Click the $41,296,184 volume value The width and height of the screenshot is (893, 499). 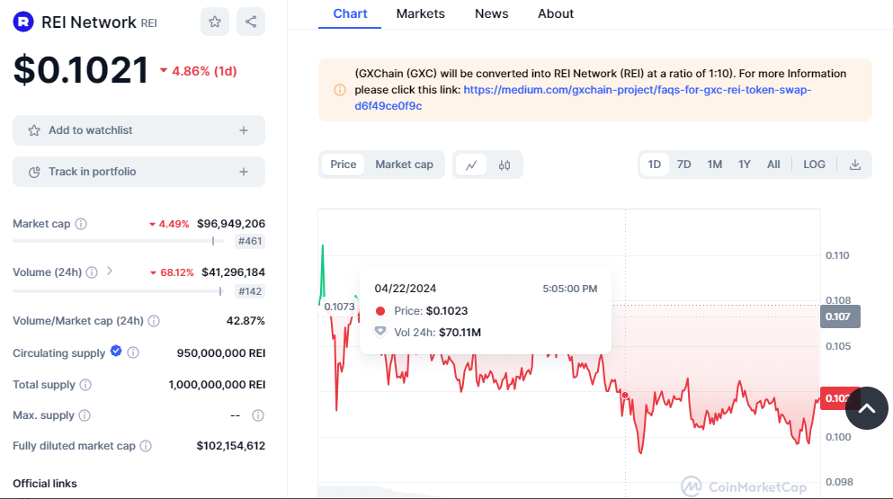click(233, 272)
